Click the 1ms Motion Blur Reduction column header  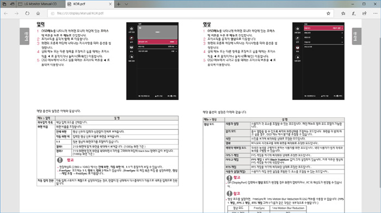click(288, 208)
